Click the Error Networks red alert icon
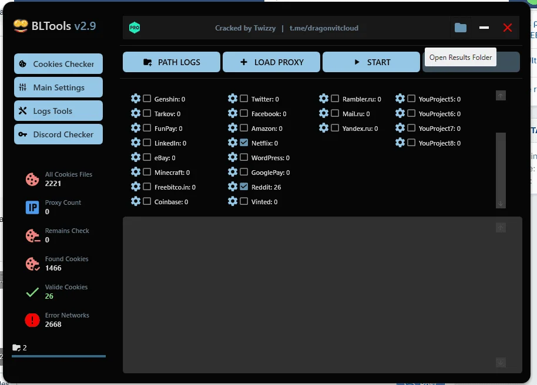 point(32,320)
